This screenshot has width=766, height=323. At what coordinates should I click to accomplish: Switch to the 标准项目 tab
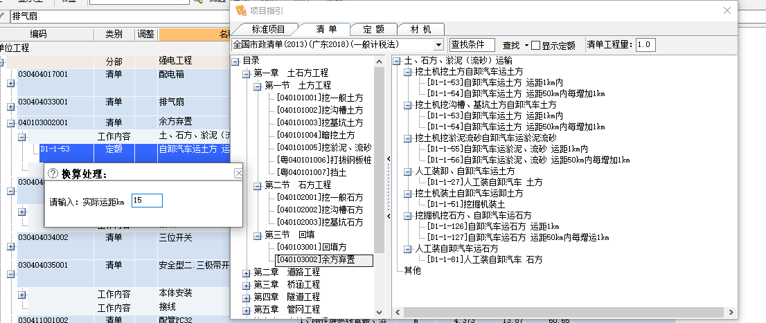[268, 29]
